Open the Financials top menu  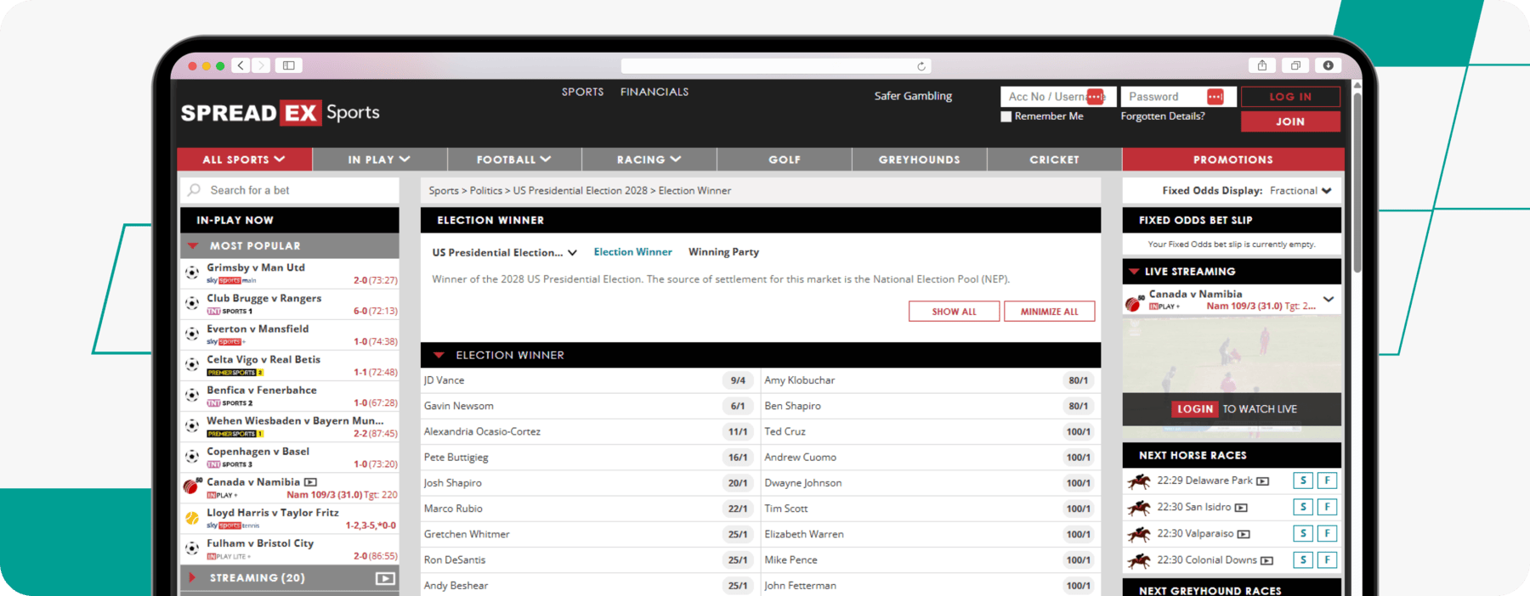click(x=654, y=92)
